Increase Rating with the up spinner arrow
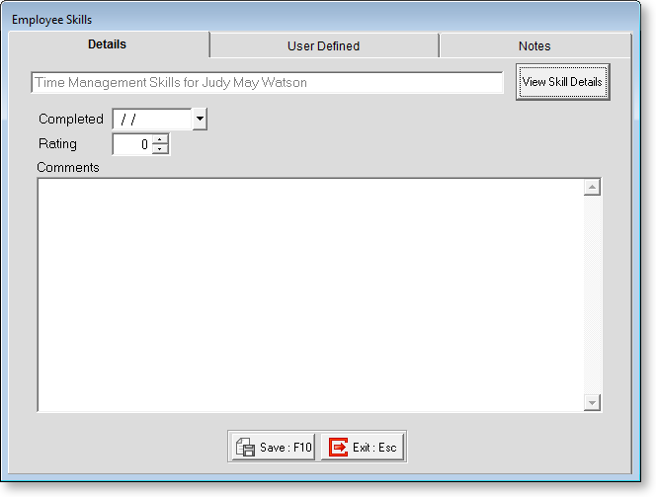Viewport: 656px width, 497px height. [161, 139]
